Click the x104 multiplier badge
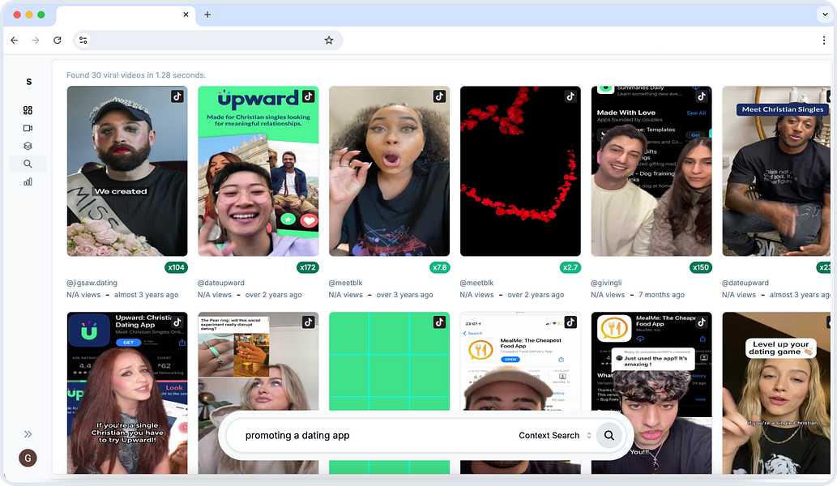 pyautogui.click(x=176, y=267)
